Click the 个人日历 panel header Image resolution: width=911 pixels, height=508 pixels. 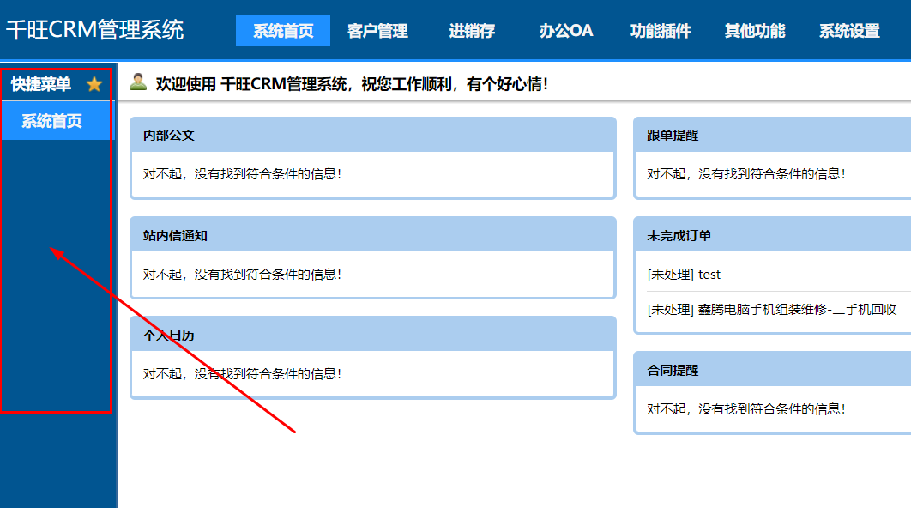pyautogui.click(x=373, y=334)
